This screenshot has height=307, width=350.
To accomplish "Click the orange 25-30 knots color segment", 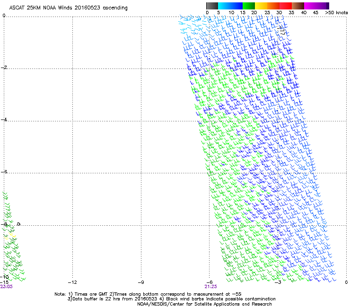I will click(x=273, y=6).
